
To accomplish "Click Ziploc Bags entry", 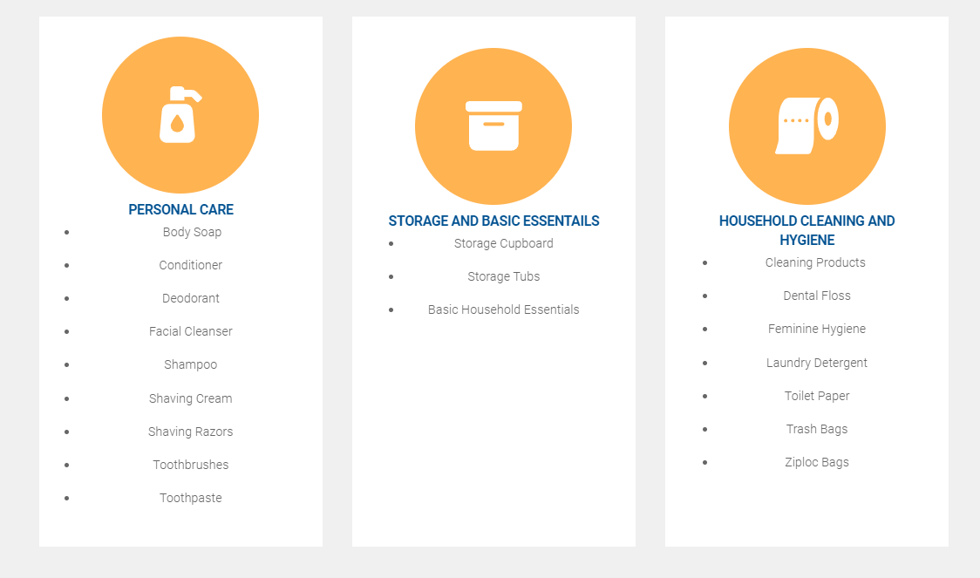I will coord(817,462).
